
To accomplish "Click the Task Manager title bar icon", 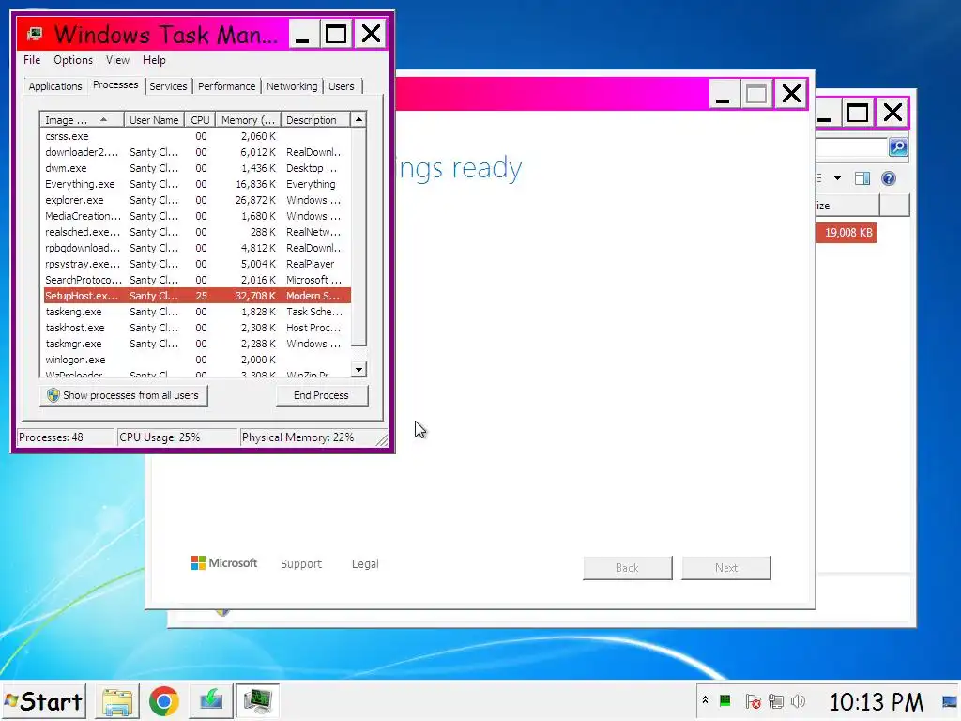I will click(35, 34).
